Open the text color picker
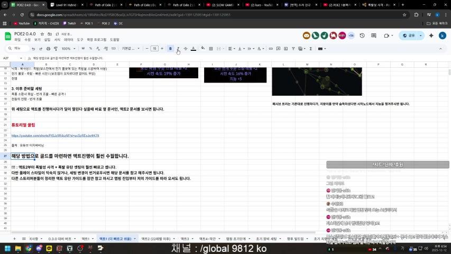Viewport: 451px width, 254px height. tap(193, 49)
